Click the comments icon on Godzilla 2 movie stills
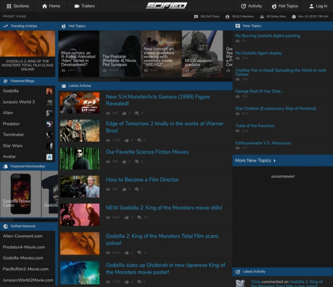This screenshot has height=287, width=333. [139, 217]
